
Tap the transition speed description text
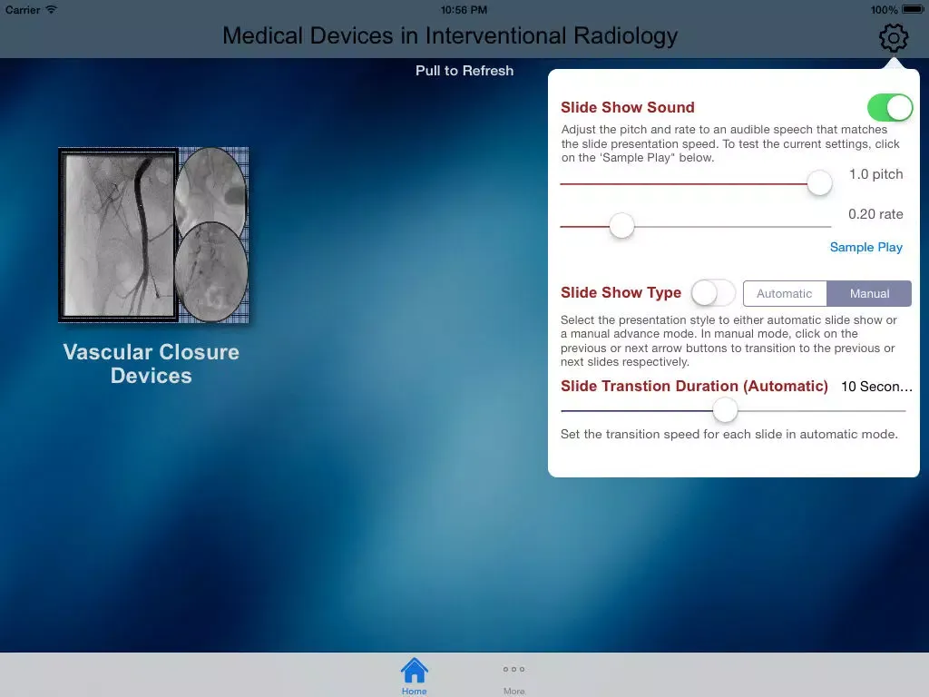point(729,435)
